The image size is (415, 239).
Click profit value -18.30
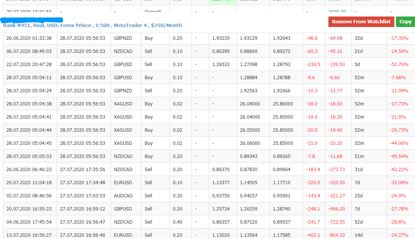tap(335, 117)
